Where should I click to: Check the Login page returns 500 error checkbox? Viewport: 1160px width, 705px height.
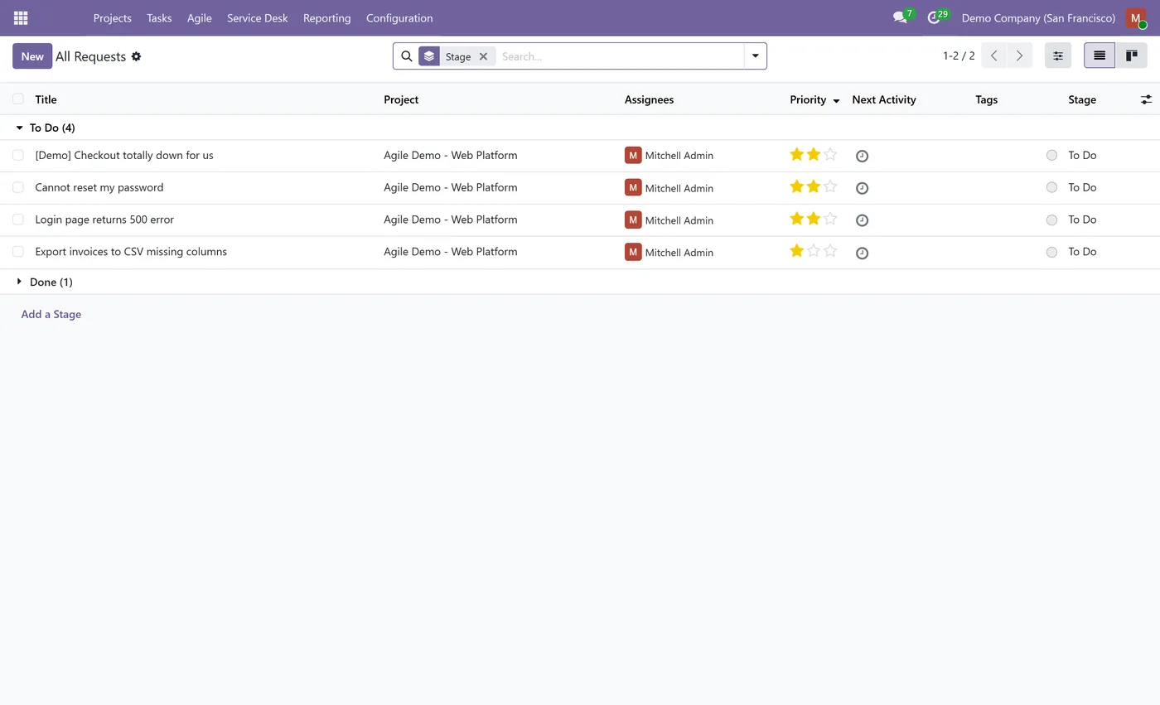(18, 220)
